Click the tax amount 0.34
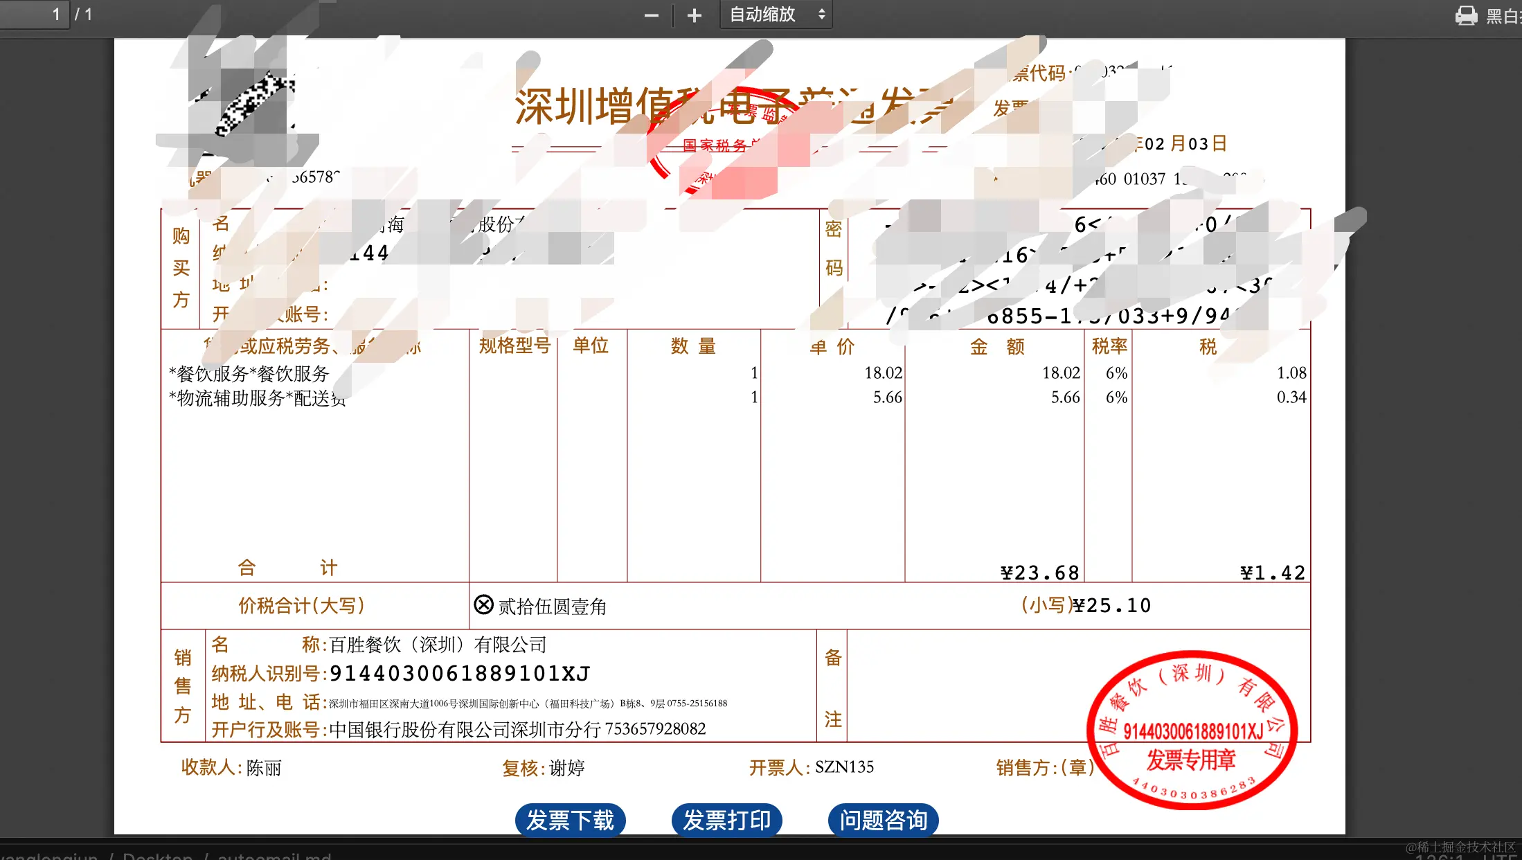This screenshot has width=1522, height=860. 1291,397
